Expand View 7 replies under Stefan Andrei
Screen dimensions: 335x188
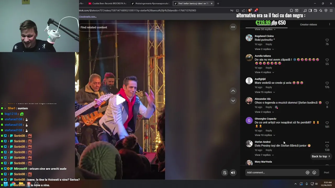click(x=264, y=155)
